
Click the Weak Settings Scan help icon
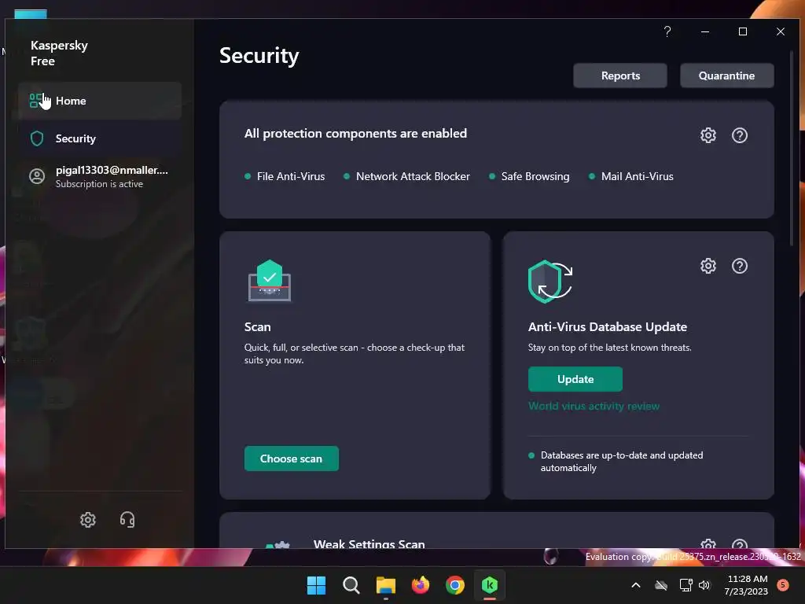(x=740, y=543)
